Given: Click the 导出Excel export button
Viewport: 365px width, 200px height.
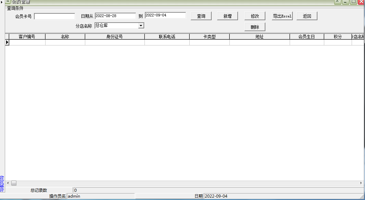Looking at the screenshot, I should point(282,15).
